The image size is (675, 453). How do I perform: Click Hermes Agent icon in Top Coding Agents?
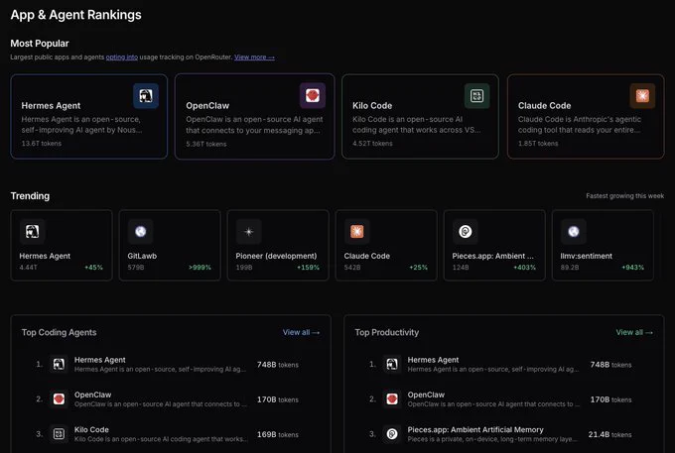(59, 365)
